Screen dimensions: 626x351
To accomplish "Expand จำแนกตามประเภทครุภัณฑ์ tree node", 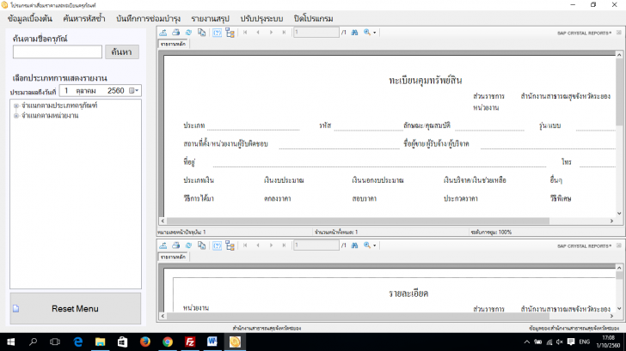I will click(16, 106).
